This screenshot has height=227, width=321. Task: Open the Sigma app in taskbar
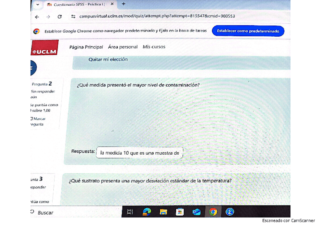pyautogui.click(x=230, y=212)
